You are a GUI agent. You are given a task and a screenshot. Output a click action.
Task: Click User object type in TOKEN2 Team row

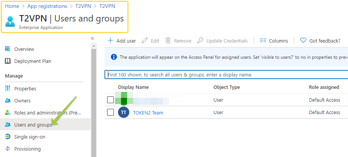tap(218, 113)
